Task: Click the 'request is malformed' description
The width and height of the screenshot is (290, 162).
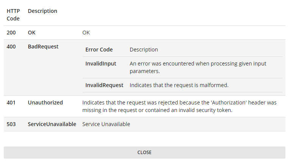Action: click(x=179, y=85)
